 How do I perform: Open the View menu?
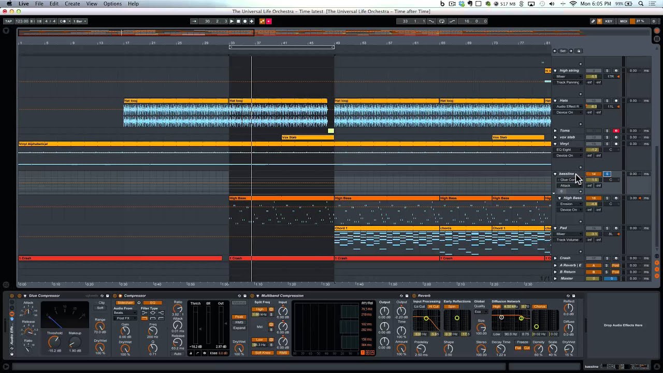[92, 4]
